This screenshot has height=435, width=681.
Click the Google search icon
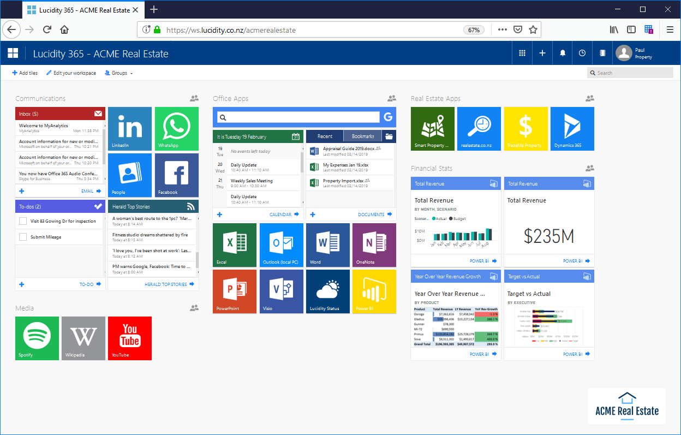tap(389, 117)
